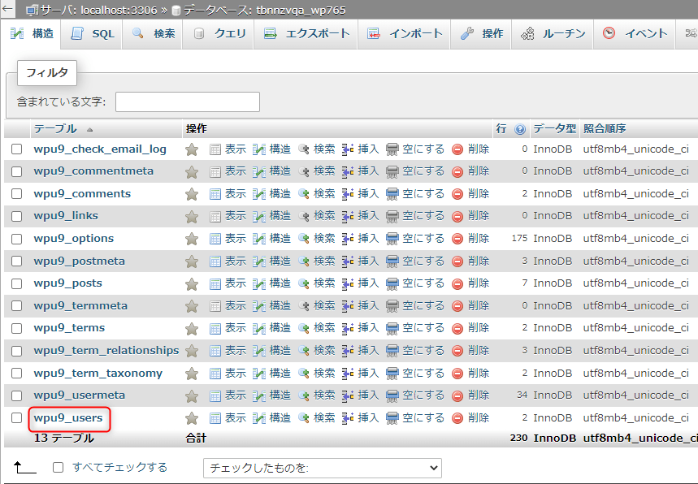This screenshot has width=698, height=484.
Task: Click 削除 link for wpu9_links
Action: pyautogui.click(x=479, y=216)
